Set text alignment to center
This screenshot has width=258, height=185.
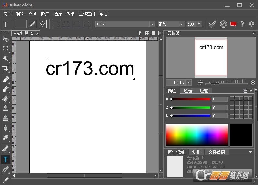coord(66,24)
